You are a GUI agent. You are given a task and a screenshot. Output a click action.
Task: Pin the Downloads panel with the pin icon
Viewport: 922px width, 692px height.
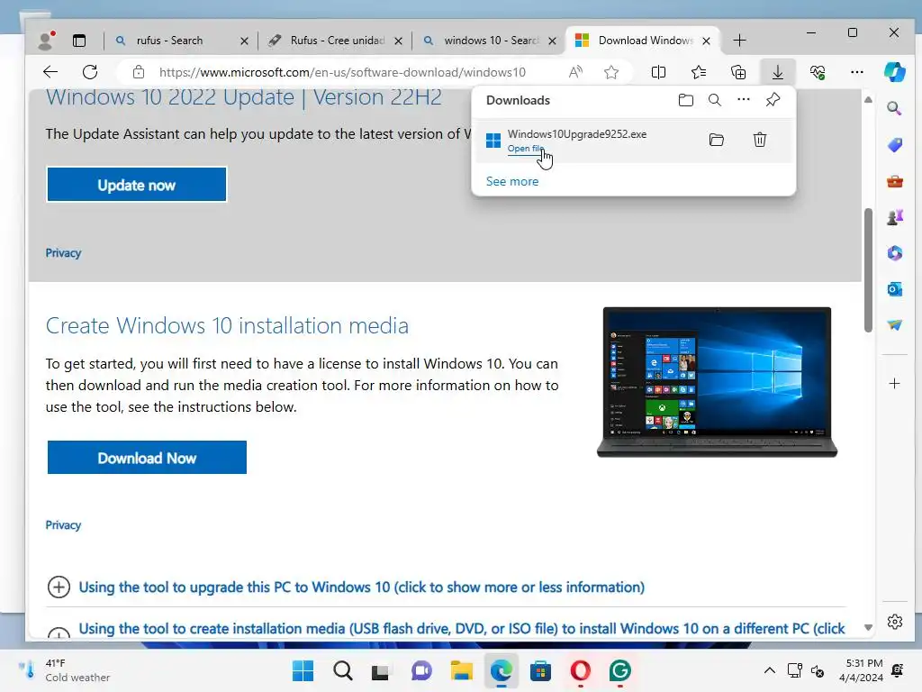(x=773, y=100)
